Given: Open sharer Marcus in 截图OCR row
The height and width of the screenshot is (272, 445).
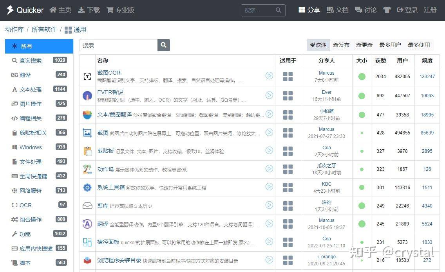Looking at the screenshot, I should (x=326, y=73).
